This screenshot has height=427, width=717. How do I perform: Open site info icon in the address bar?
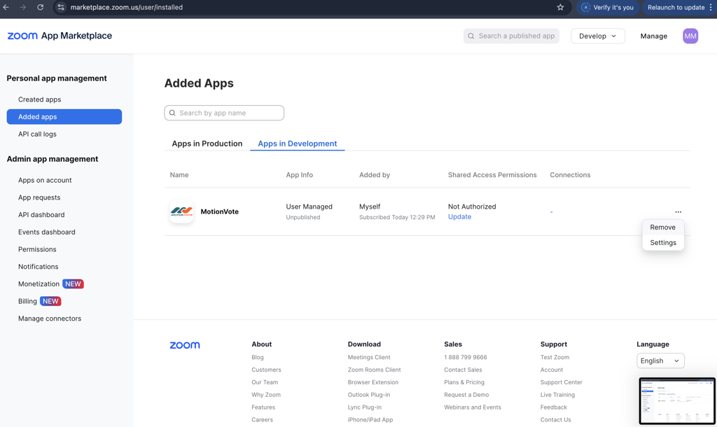[61, 7]
